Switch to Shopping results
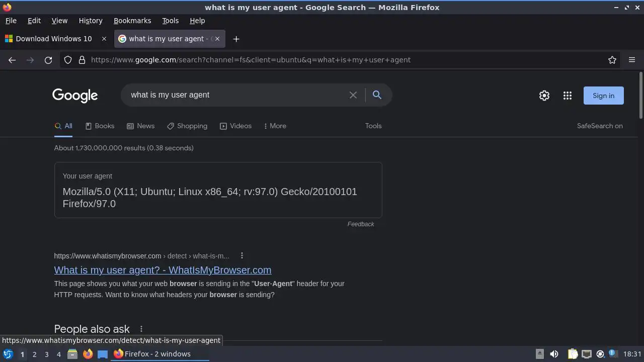The image size is (644, 362). point(187,126)
